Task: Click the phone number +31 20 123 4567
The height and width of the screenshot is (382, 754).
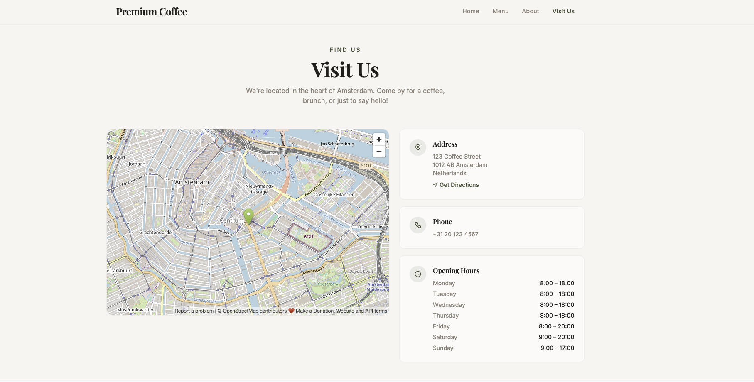Action: pyautogui.click(x=455, y=234)
